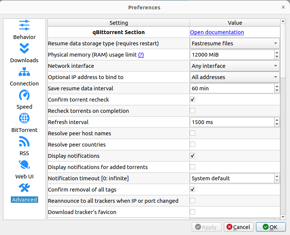This screenshot has height=235, width=290.
Task: Open the RSS feed icon
Action: coord(24,141)
